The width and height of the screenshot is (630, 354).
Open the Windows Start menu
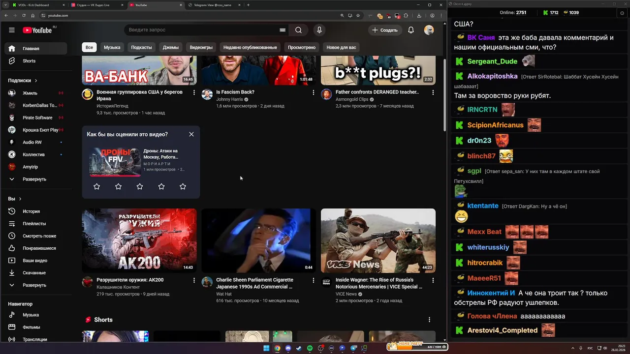(266, 348)
